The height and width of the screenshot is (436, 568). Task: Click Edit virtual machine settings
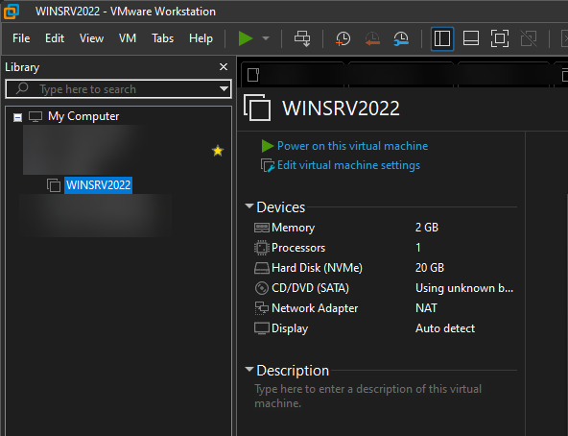pyautogui.click(x=348, y=165)
